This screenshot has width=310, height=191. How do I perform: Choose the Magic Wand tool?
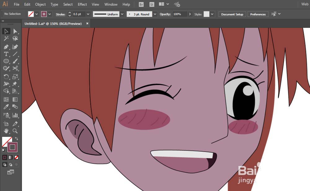(x=6, y=38)
